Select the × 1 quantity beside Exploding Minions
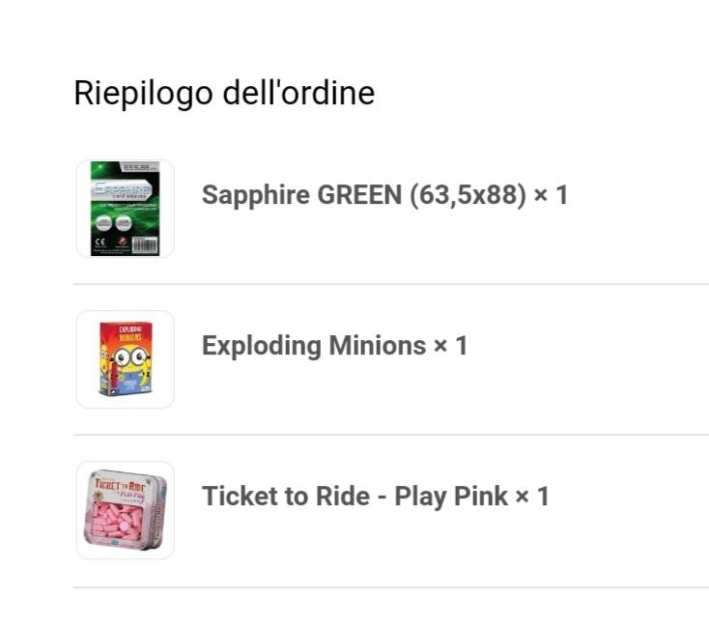Screen dimensions: 709x626 point(450,346)
